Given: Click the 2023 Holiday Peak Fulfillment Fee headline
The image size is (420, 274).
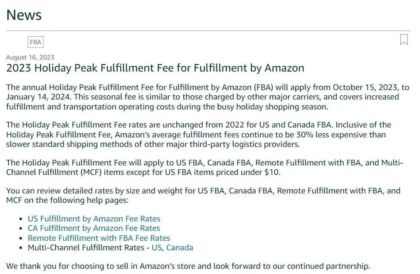Looking at the screenshot, I should tap(155, 68).
